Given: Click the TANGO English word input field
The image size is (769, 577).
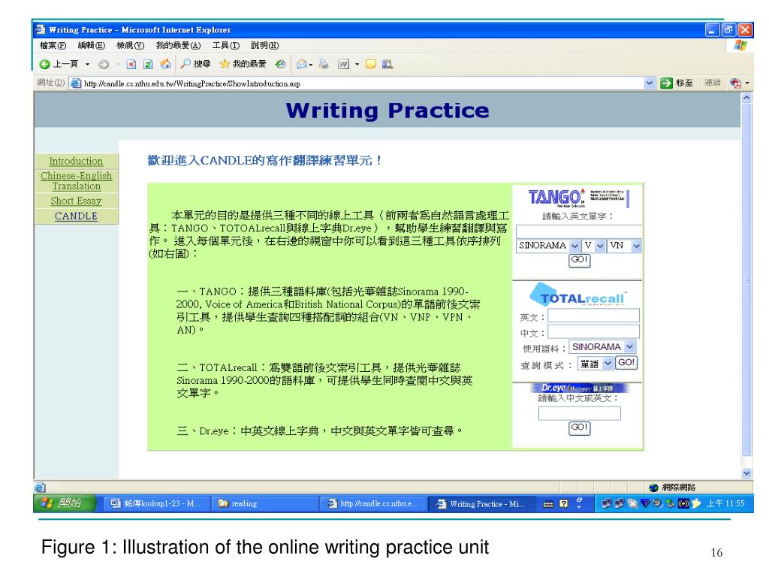Looking at the screenshot, I should point(579,231).
